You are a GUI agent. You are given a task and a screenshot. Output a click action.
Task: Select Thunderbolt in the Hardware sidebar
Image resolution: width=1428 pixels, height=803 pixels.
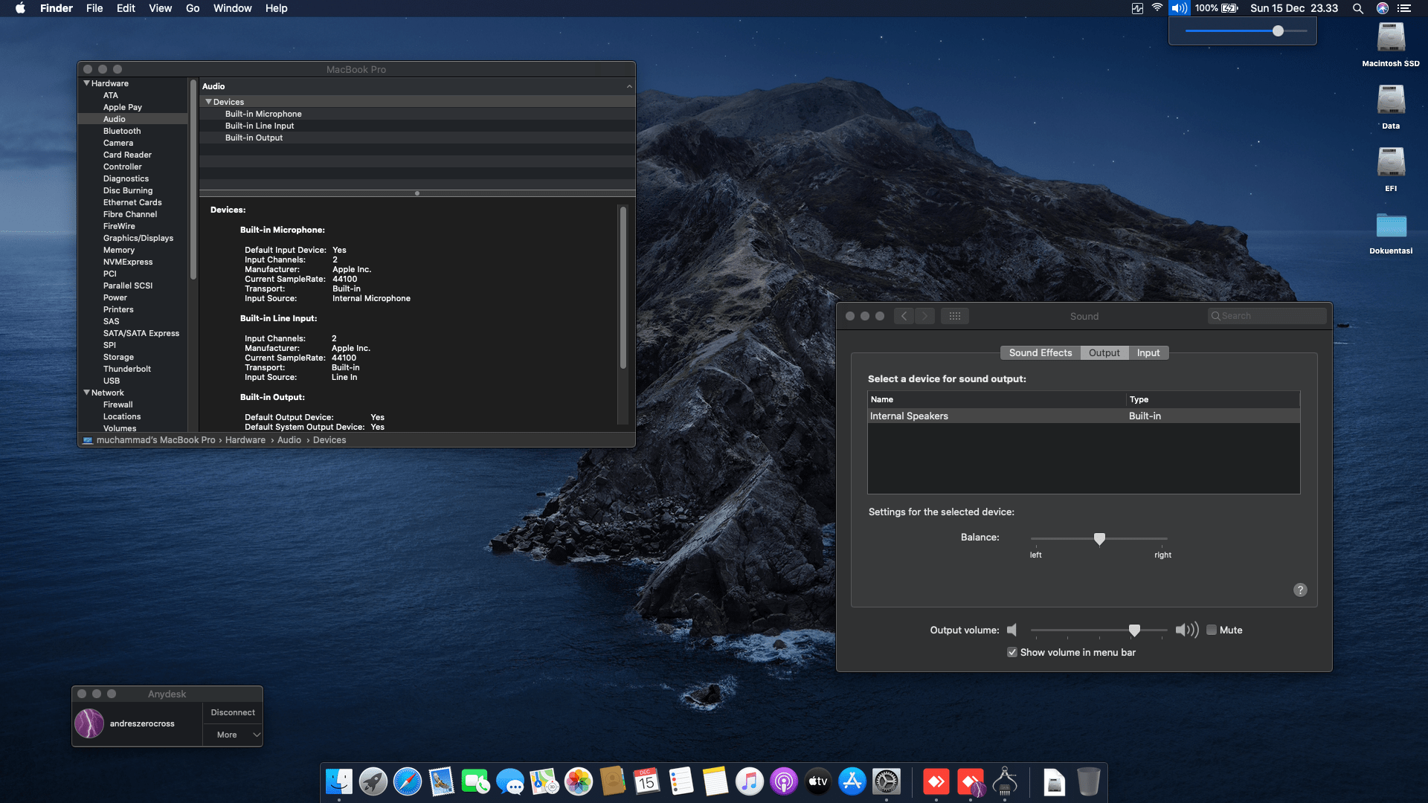pos(127,369)
